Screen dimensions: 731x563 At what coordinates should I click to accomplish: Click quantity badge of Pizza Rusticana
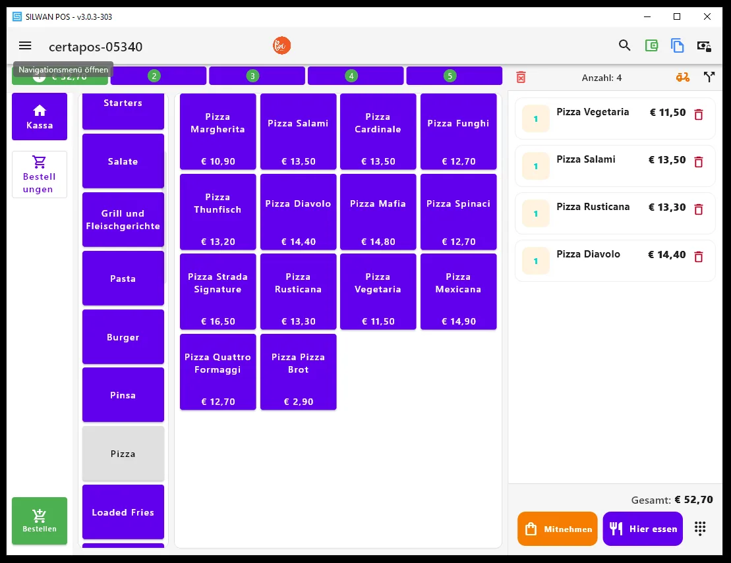(536, 214)
